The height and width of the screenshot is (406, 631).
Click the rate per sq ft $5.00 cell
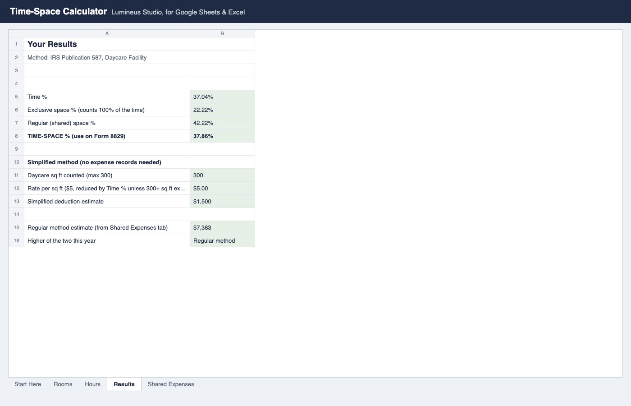(x=222, y=188)
